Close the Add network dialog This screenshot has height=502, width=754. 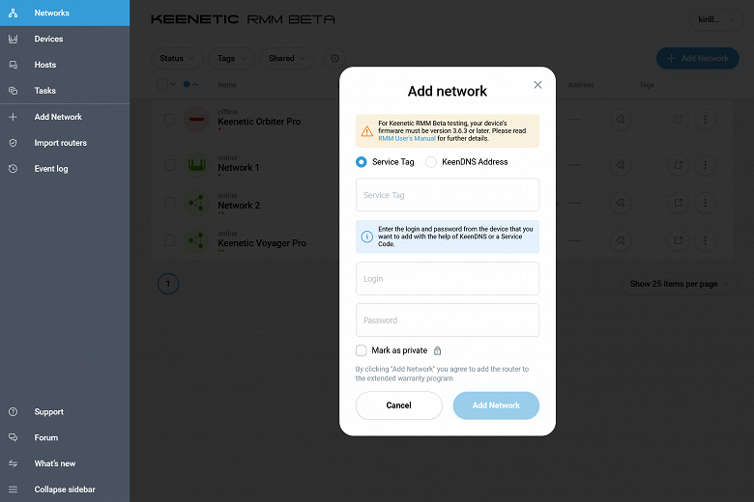[537, 85]
